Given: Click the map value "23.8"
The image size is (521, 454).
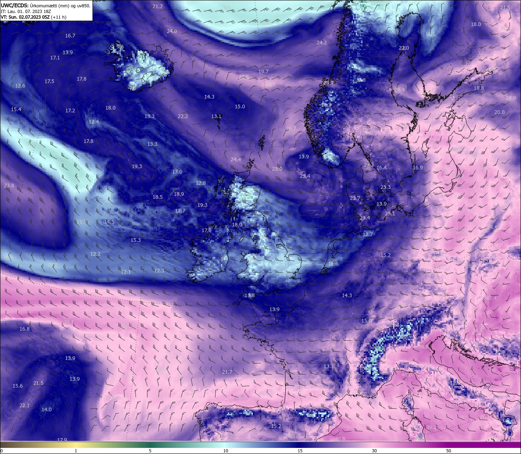Looking at the screenshot, I should pos(9,186).
